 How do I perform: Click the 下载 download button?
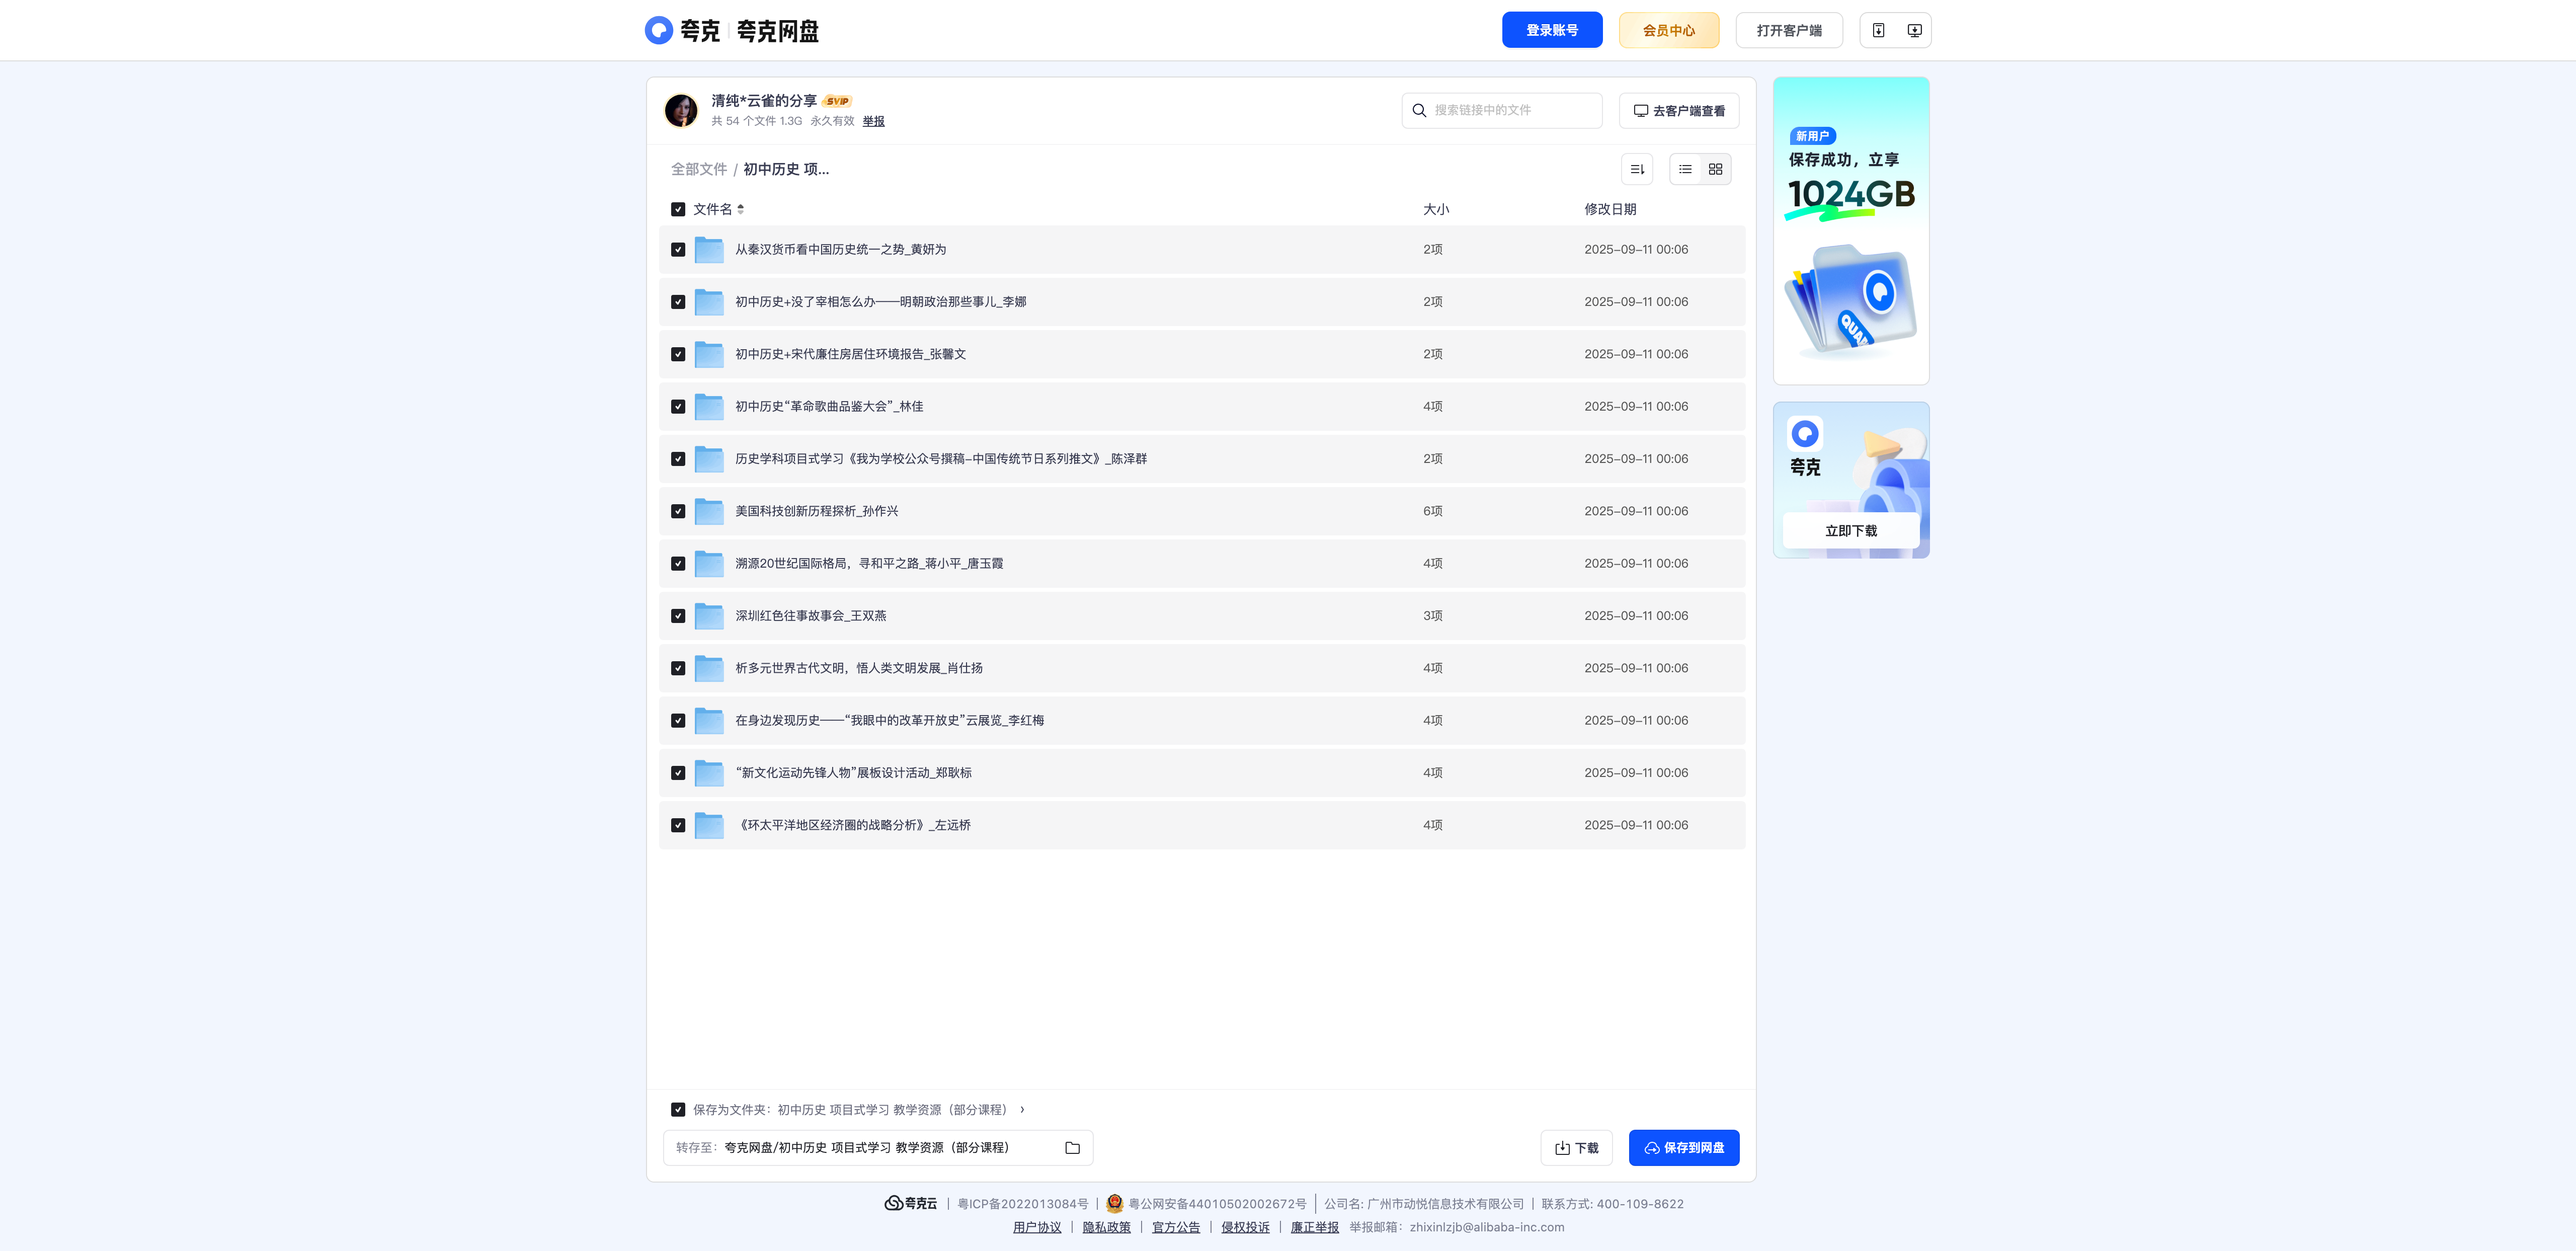click(x=1577, y=1148)
